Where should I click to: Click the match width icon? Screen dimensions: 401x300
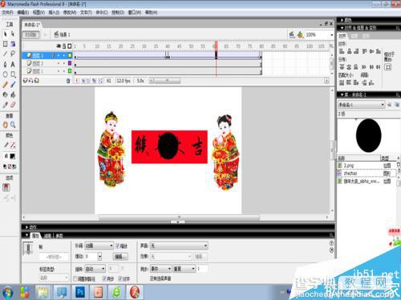point(342,82)
